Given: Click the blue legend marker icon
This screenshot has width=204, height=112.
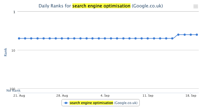Looking at the screenshot, I should pyautogui.click(x=66, y=103).
